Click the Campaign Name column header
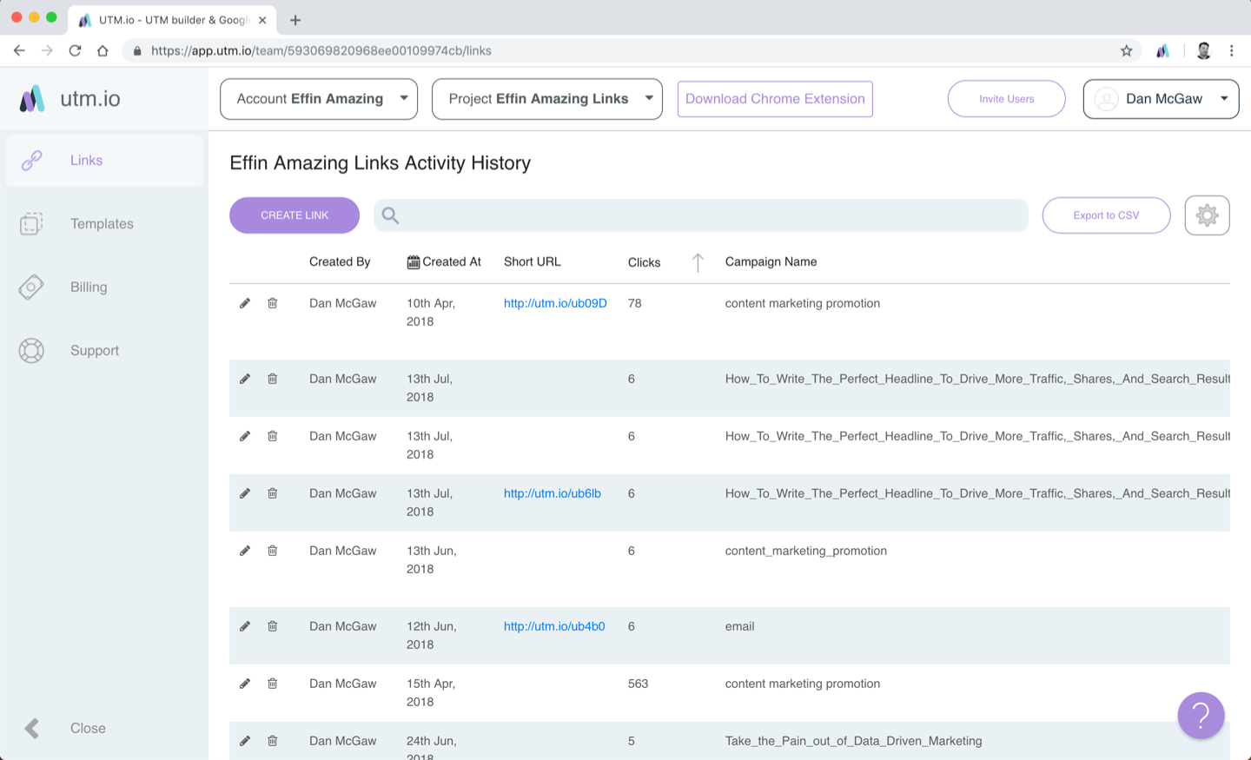1251x760 pixels. click(771, 262)
